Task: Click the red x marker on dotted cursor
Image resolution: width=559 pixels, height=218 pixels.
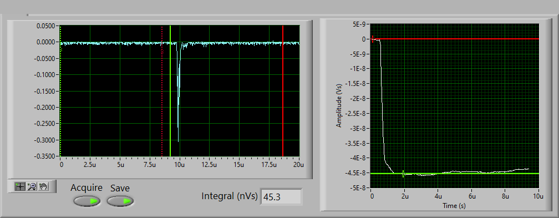Action: tap(162, 52)
